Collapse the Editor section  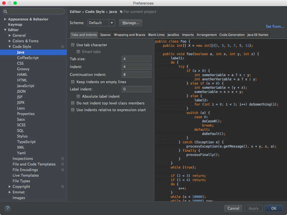[x=5, y=30]
